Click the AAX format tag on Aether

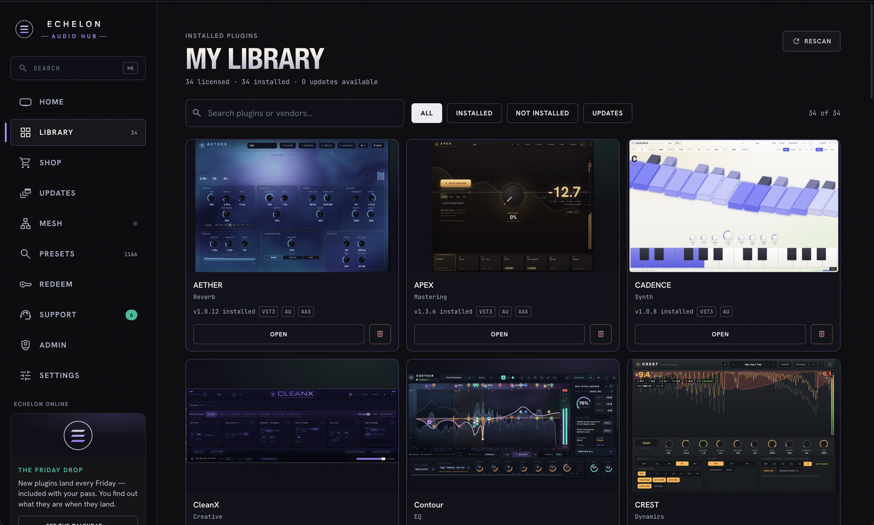[x=306, y=312]
